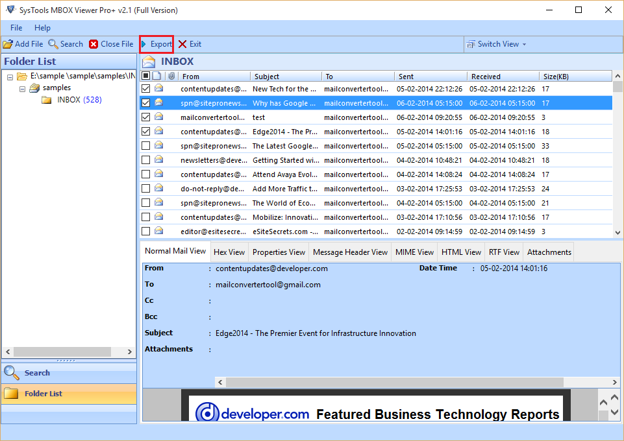Click the red X Exit button

click(x=190, y=44)
